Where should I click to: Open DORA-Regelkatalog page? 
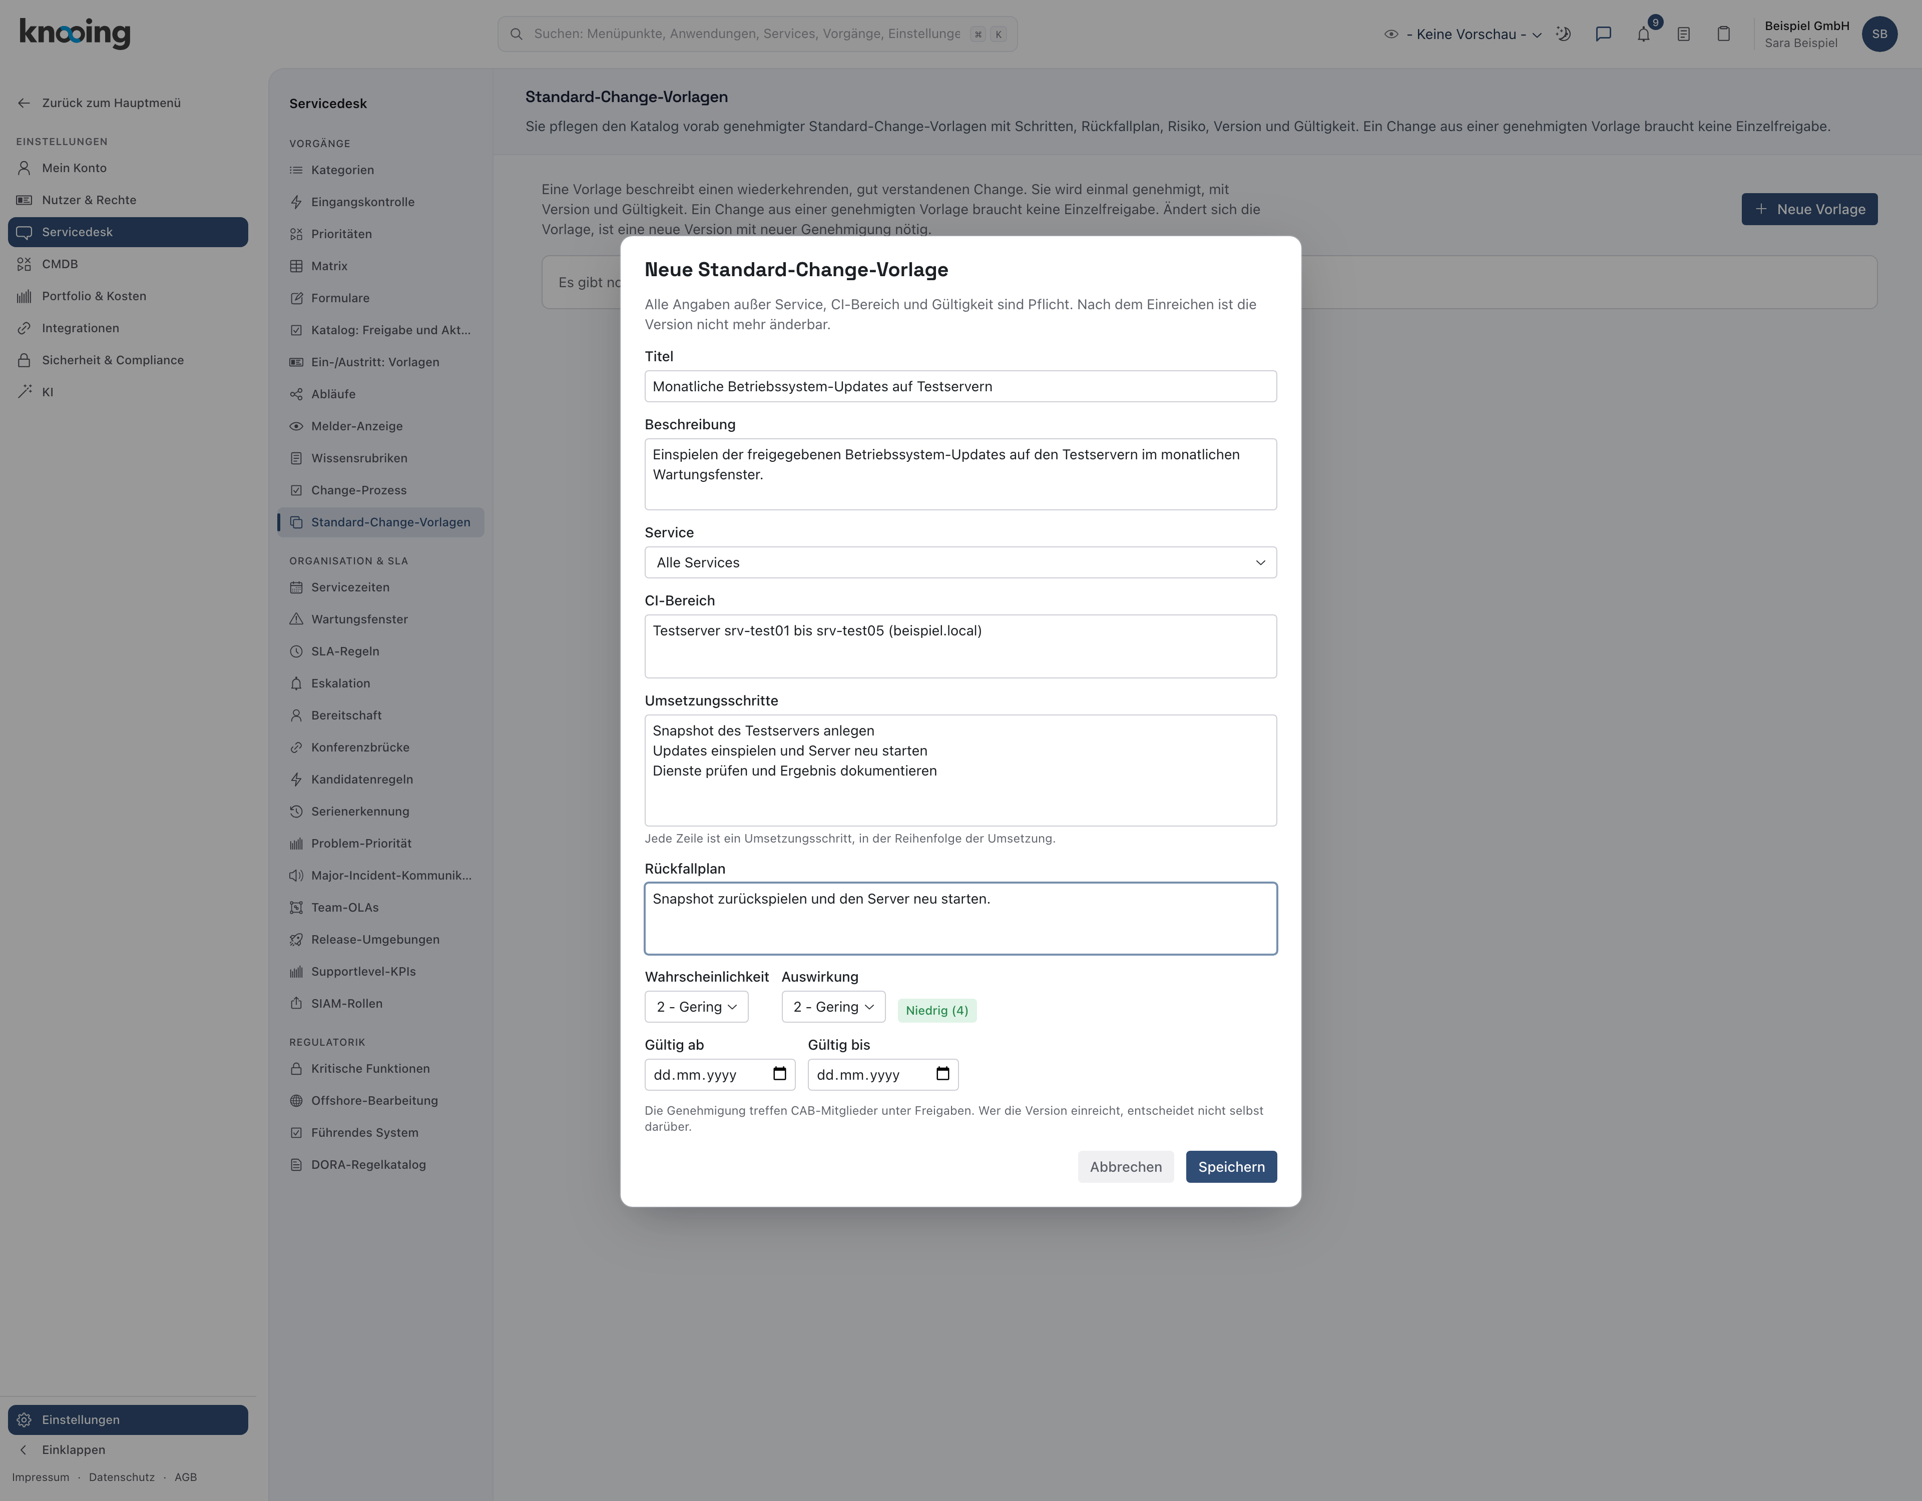point(381,1165)
